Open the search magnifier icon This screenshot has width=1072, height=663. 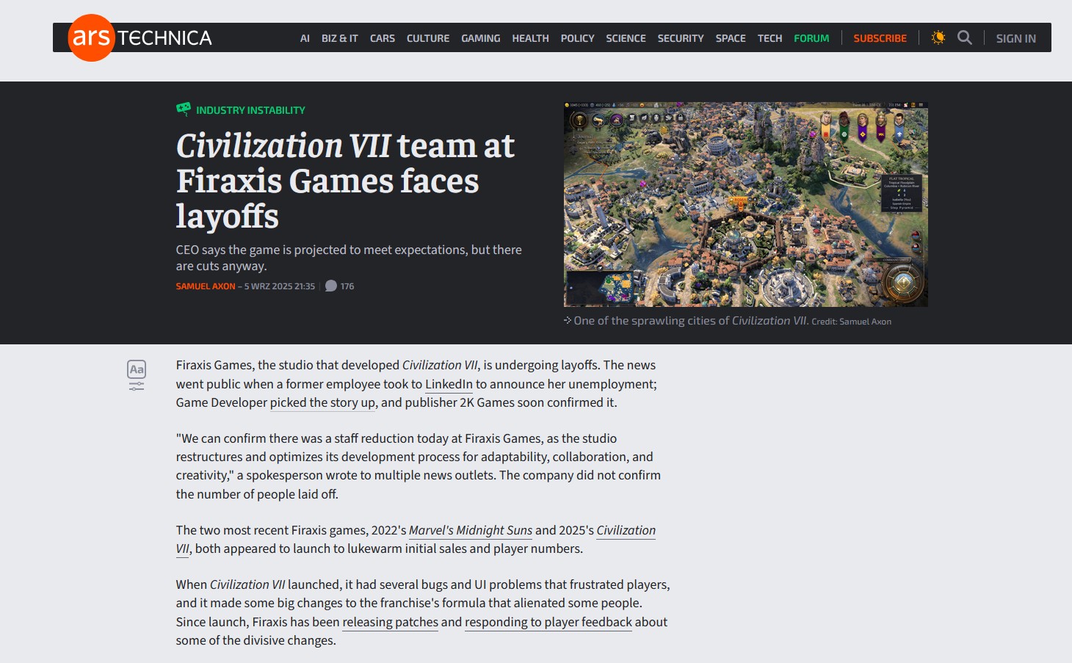(x=965, y=37)
